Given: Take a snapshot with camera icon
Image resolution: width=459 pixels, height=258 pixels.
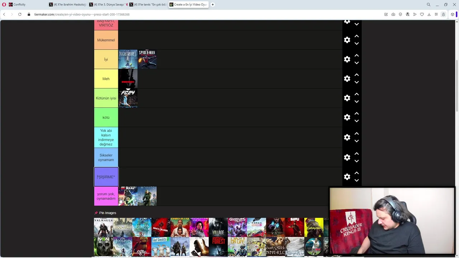Looking at the screenshot, I should pyautogui.click(x=393, y=14).
